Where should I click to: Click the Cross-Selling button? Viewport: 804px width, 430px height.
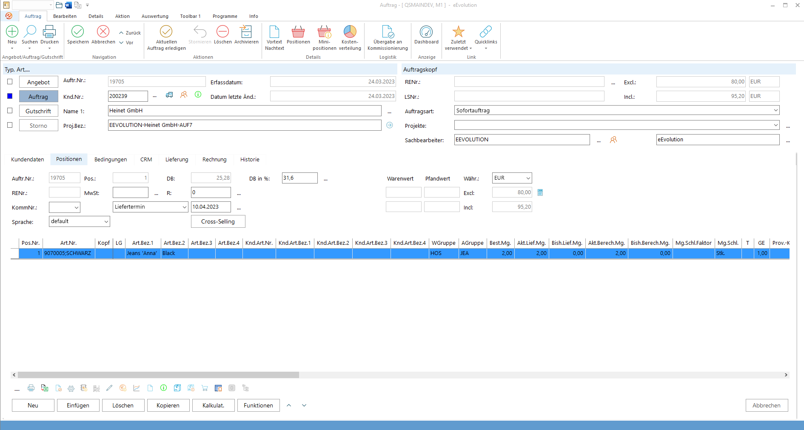click(218, 221)
